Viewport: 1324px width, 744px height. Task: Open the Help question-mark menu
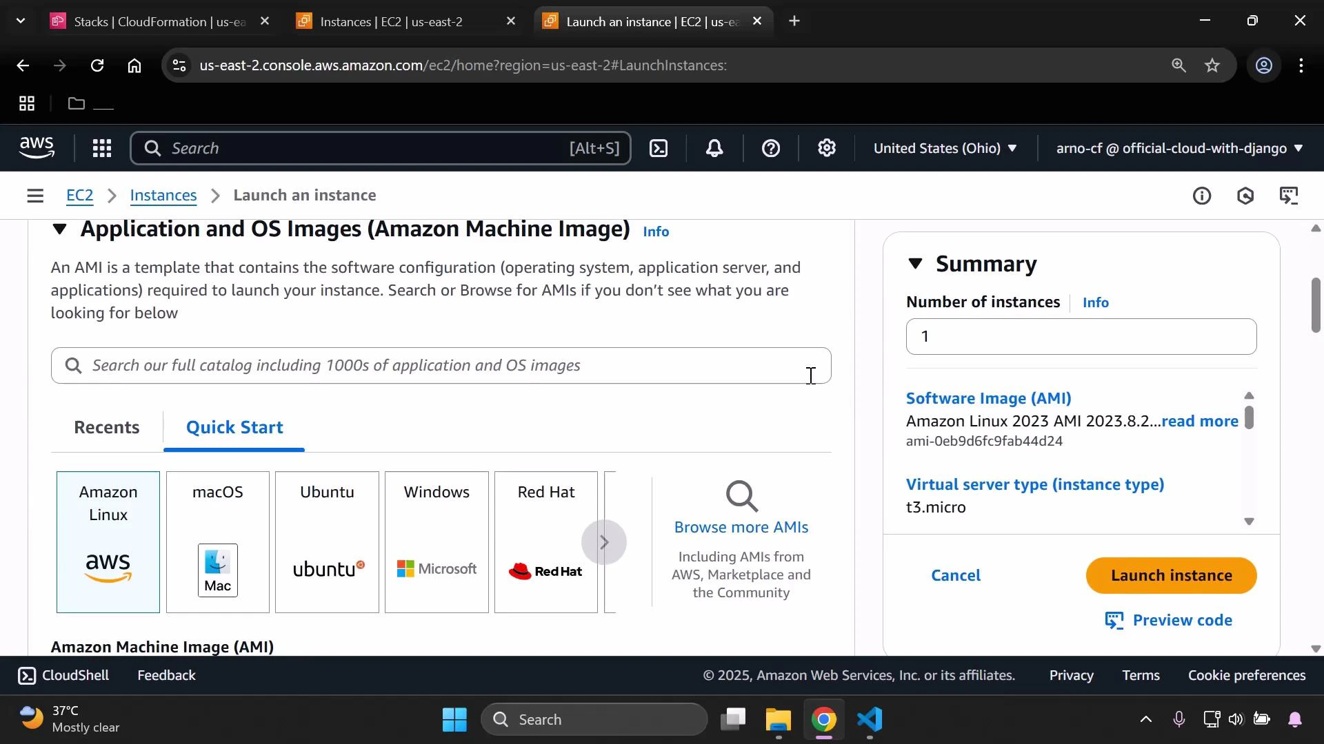(x=770, y=148)
